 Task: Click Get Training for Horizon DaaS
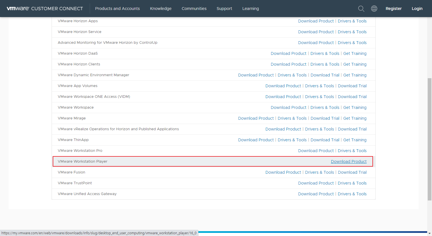click(x=355, y=53)
